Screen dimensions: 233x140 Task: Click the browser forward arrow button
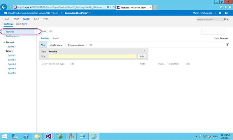click(x=10, y=7)
